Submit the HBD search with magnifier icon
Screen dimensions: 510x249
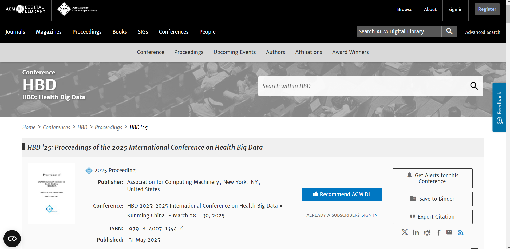coord(474,86)
